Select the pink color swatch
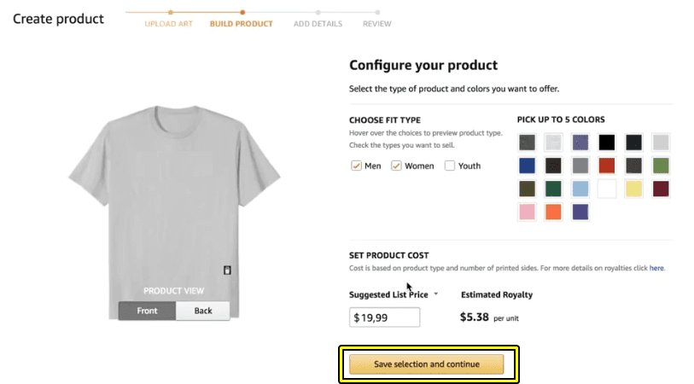 point(527,212)
